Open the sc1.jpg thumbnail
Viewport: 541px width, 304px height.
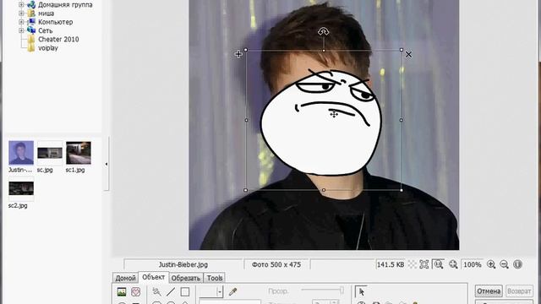(79, 153)
